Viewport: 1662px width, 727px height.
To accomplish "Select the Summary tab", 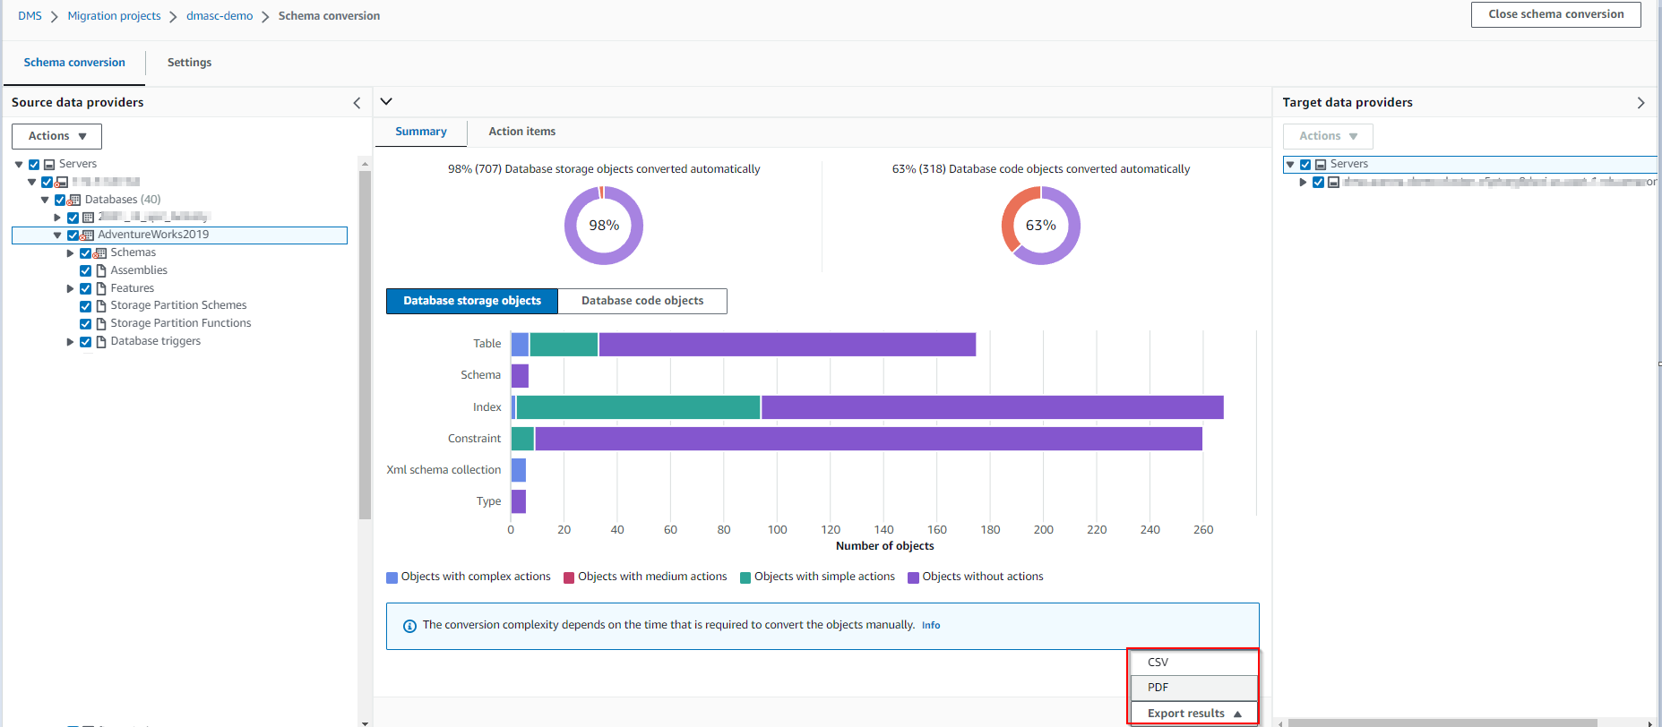I will (421, 132).
